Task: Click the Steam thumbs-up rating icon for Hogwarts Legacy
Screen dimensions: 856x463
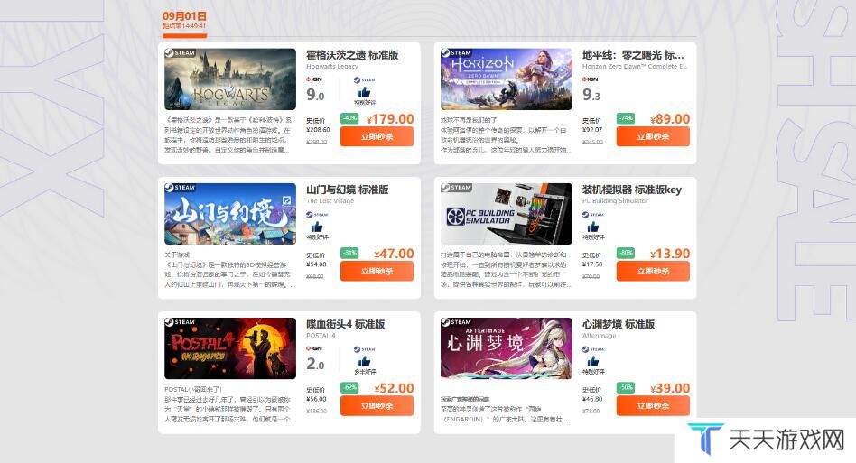Action: [x=365, y=90]
